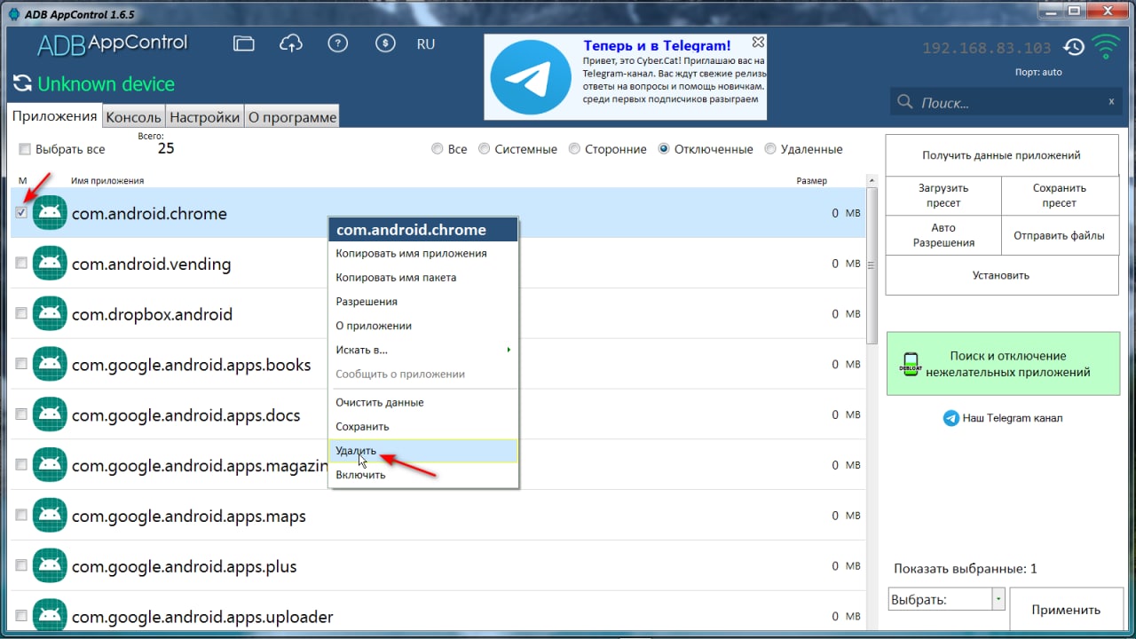
Task: Expand the Искать в... submenu
Action: (x=423, y=350)
